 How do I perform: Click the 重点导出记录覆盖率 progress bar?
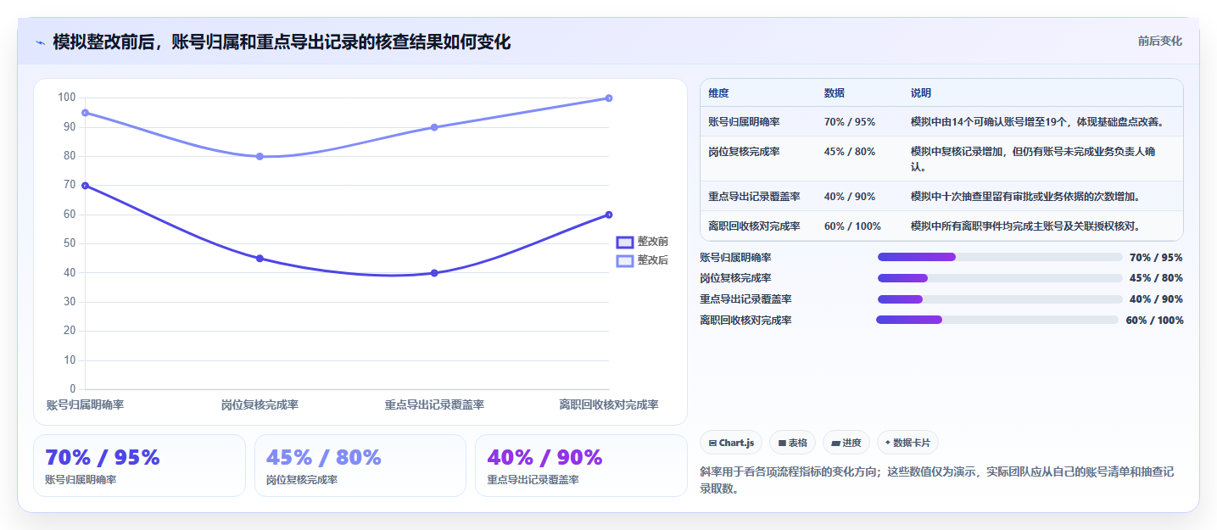point(1000,298)
